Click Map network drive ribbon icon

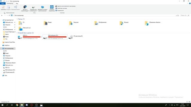tap(33, 8)
